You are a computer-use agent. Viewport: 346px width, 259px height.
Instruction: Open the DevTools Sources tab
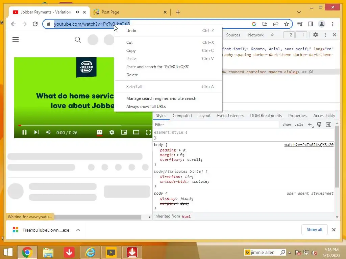tap(233, 35)
